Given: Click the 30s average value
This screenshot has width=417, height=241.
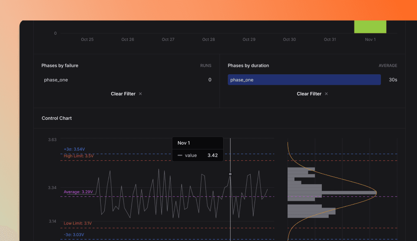Looking at the screenshot, I should click(x=393, y=80).
